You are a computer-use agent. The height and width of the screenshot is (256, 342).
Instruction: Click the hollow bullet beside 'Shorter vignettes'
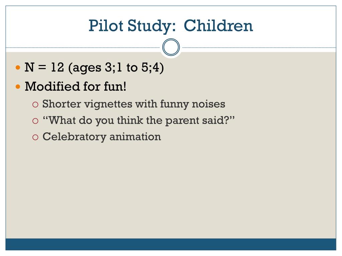(35, 105)
